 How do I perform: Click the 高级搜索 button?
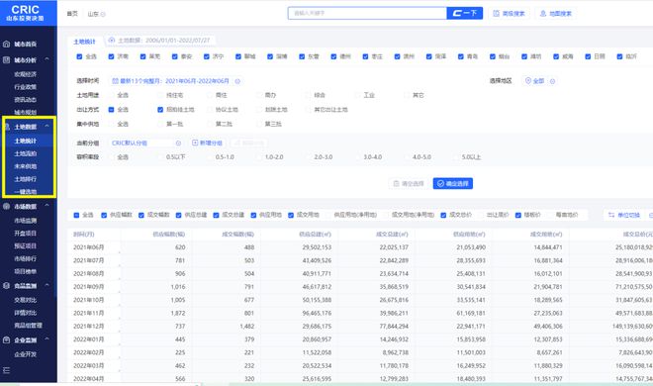click(509, 13)
